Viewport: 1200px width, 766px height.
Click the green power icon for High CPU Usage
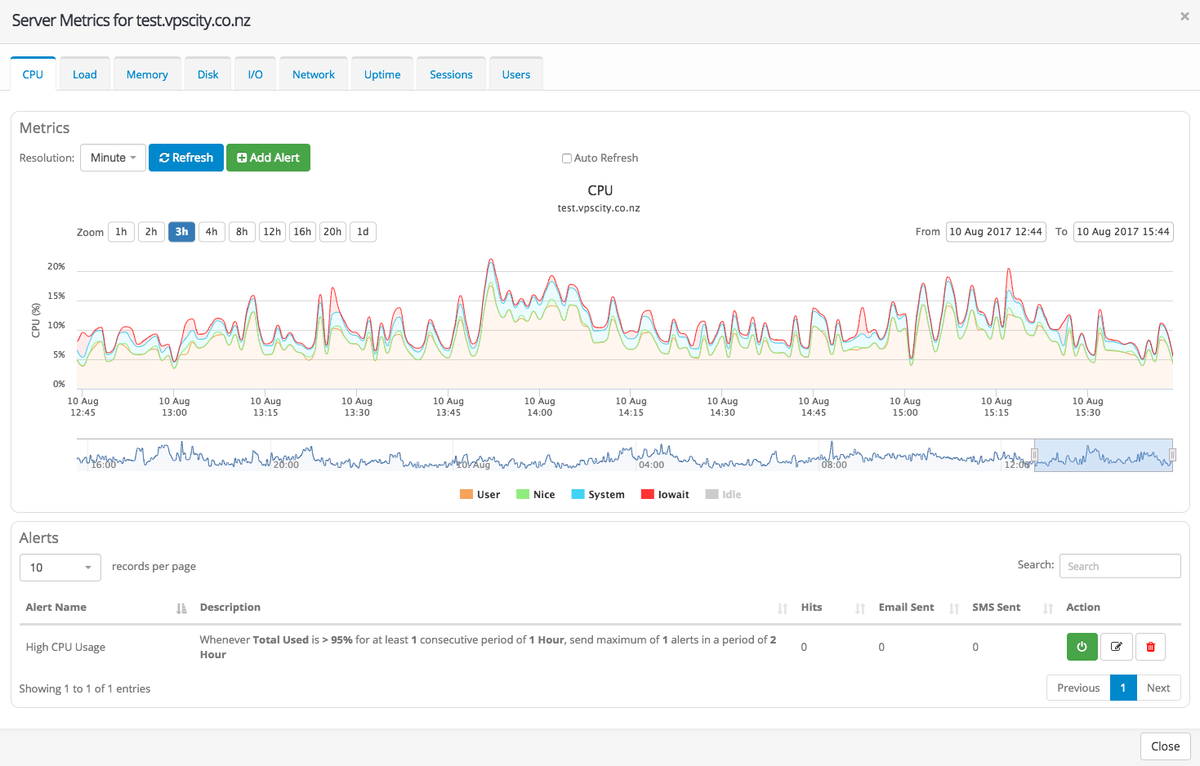tap(1082, 647)
